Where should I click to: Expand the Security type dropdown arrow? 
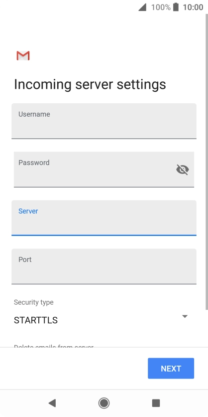tap(185, 316)
